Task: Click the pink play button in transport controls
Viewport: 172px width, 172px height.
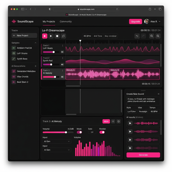Action: click(x=45, y=36)
